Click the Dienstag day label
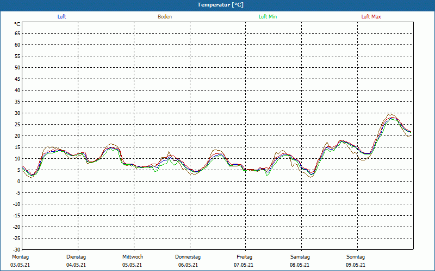 [76, 257]
